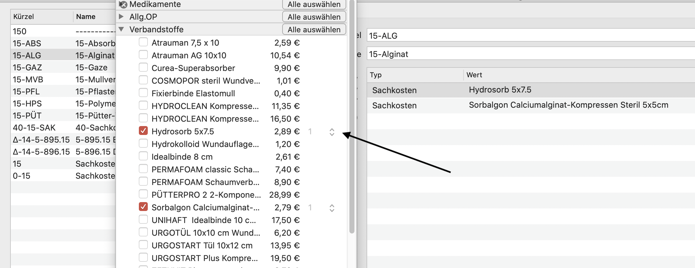
Task: Expand the Allg.OP group
Action: click(x=121, y=16)
